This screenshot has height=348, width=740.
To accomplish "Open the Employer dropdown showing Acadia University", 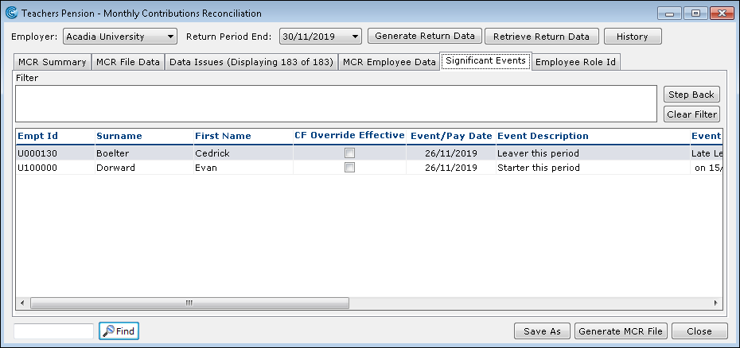I will [120, 37].
